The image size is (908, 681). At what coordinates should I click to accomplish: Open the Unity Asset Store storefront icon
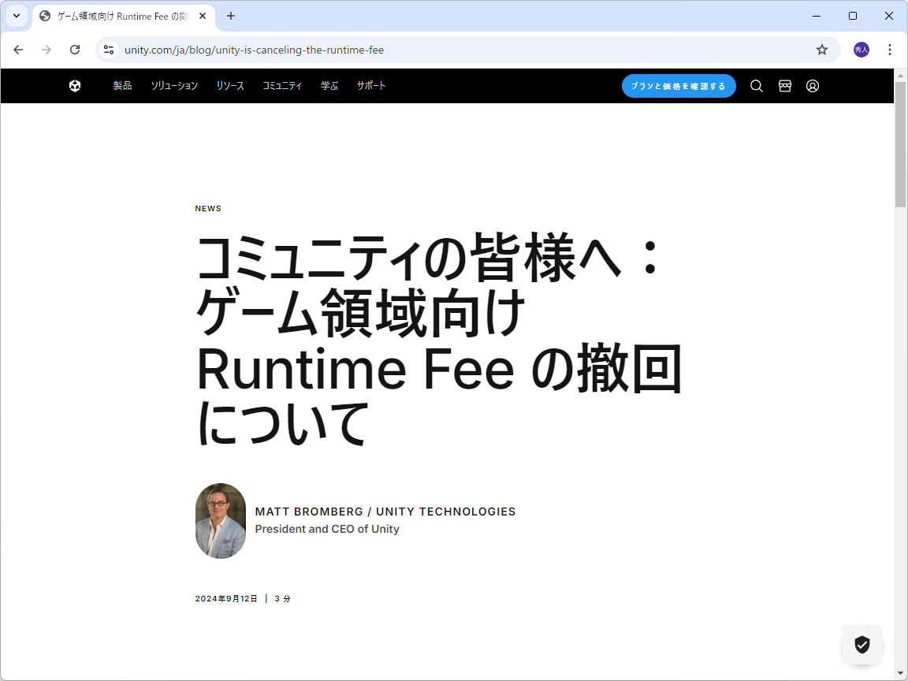tap(784, 86)
